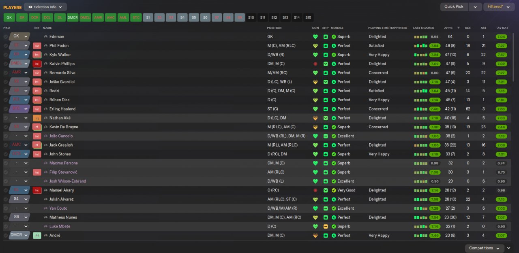Sort by the MORALE column header
519x253 pixels.
[x=337, y=28]
